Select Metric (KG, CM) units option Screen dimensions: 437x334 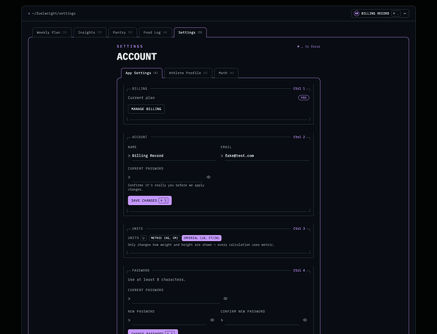pos(164,238)
